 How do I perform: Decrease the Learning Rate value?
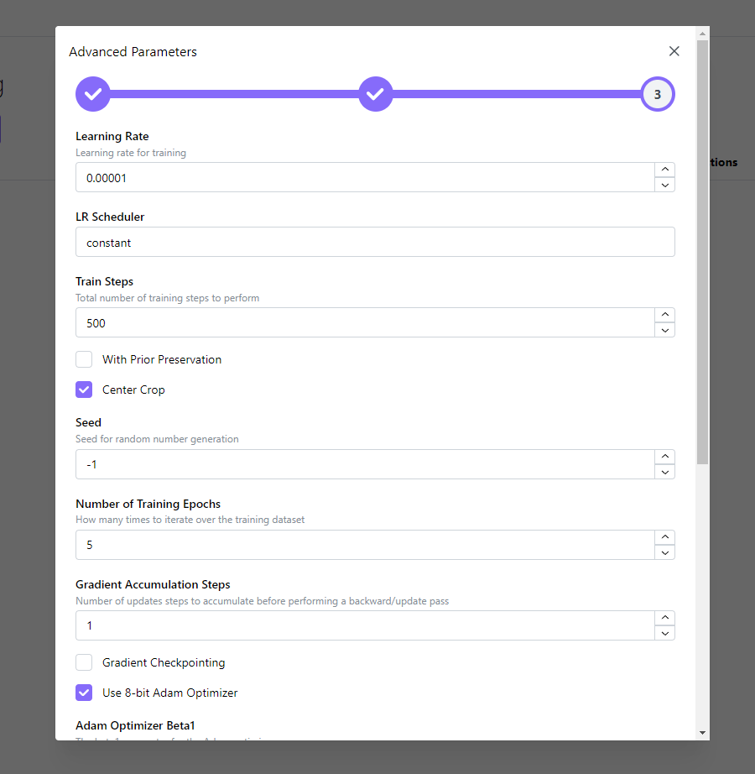click(664, 185)
